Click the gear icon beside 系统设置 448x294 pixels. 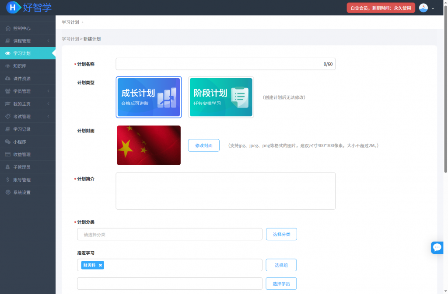click(8, 192)
